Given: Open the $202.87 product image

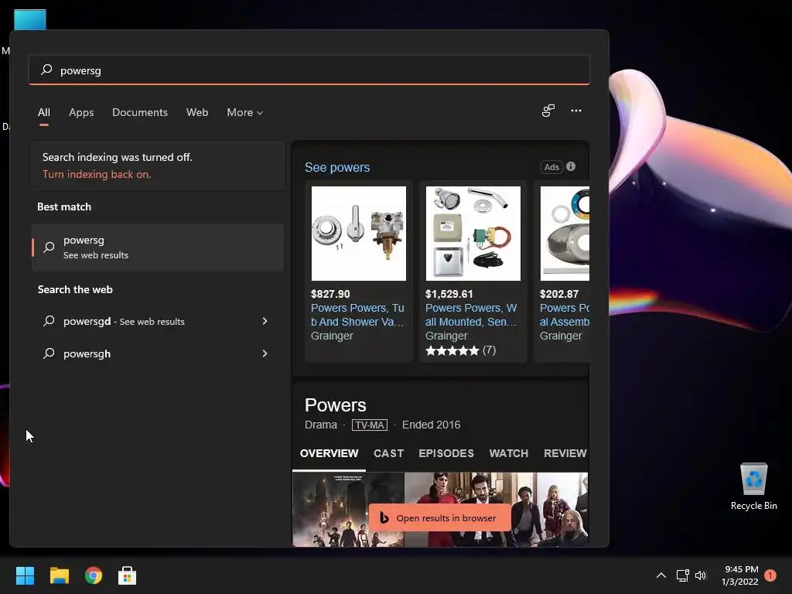Looking at the screenshot, I should [565, 234].
